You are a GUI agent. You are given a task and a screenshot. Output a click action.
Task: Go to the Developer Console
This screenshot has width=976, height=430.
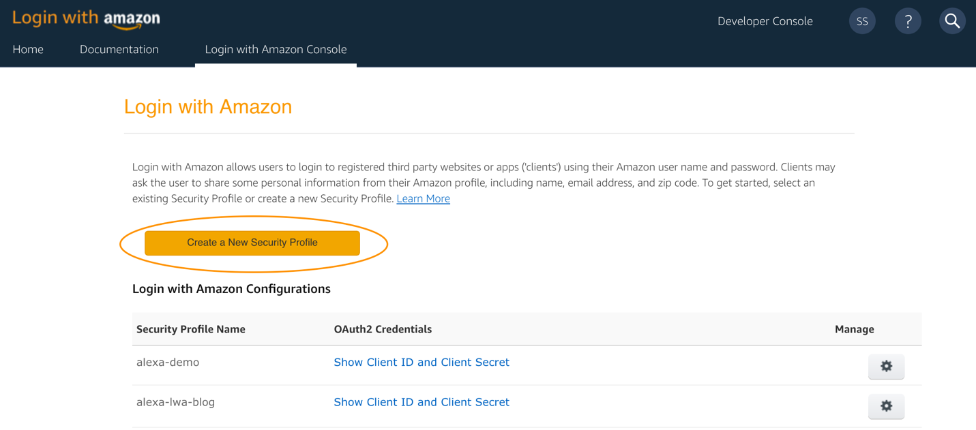click(765, 20)
